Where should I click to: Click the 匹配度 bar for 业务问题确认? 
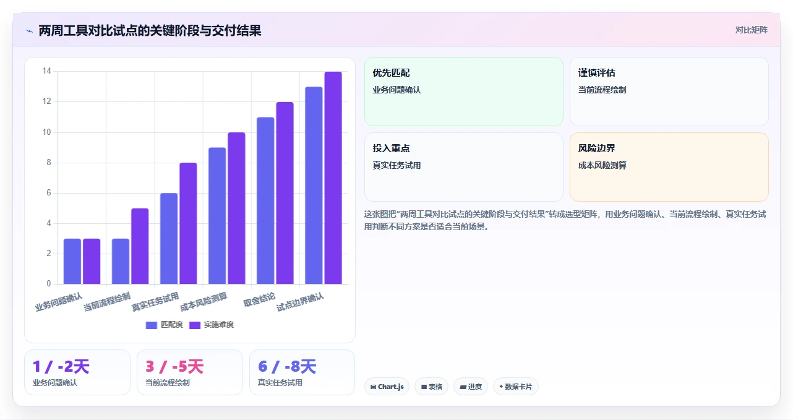(x=72, y=261)
